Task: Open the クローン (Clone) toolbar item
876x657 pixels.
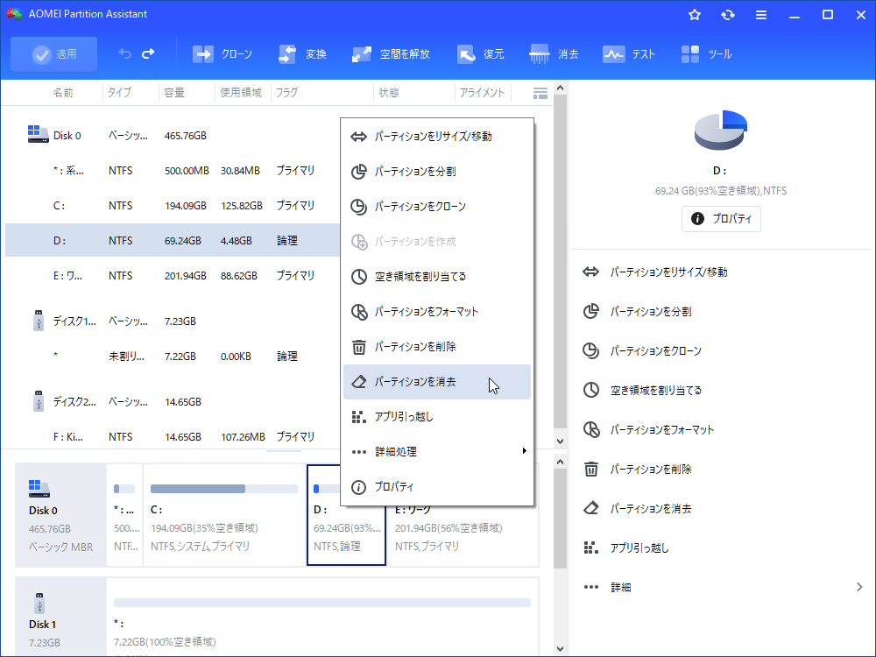Action: tap(223, 54)
